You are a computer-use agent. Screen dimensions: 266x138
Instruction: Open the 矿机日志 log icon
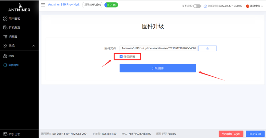(x=5, y=134)
